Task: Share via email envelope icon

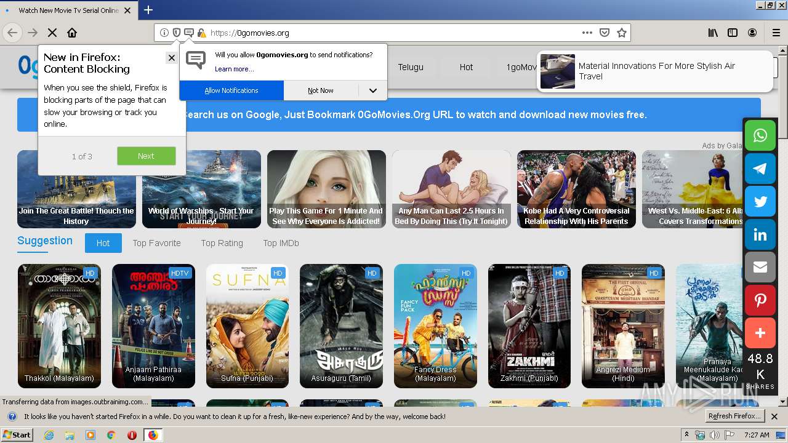Action: coord(760,268)
